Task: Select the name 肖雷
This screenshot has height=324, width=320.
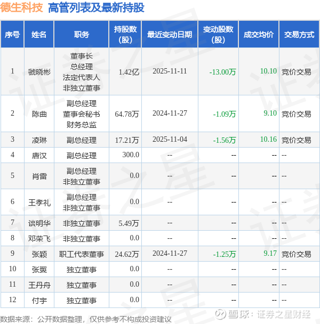Action: click(39, 176)
